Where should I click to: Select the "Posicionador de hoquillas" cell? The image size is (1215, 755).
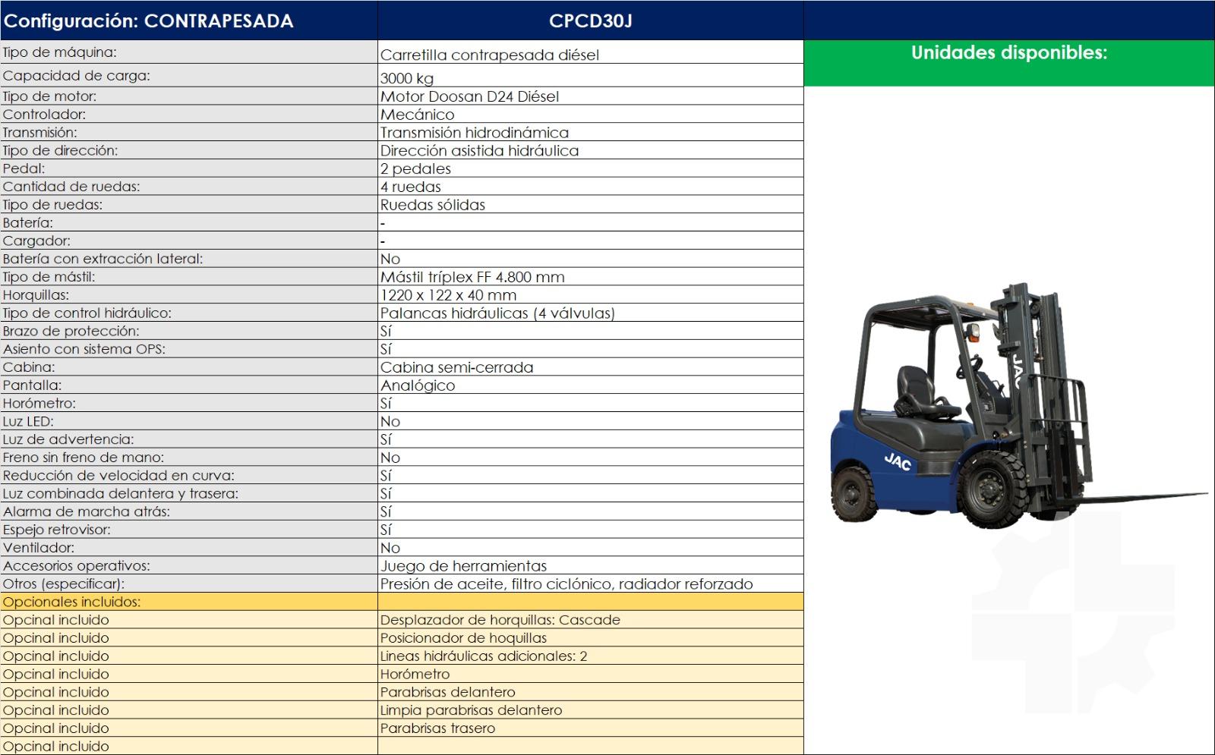point(463,638)
